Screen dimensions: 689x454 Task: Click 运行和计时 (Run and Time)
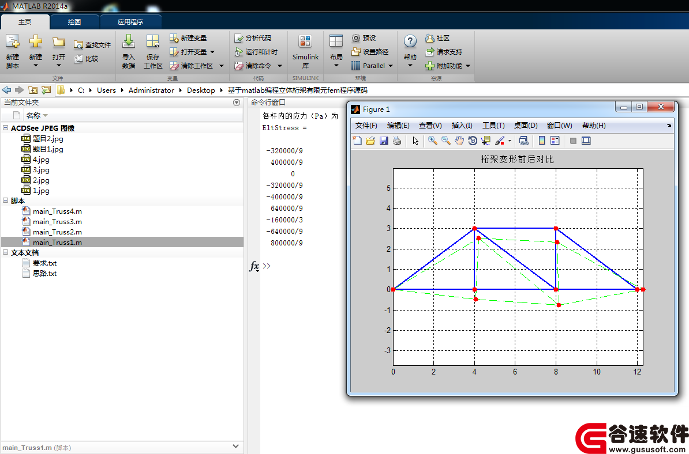pos(256,52)
